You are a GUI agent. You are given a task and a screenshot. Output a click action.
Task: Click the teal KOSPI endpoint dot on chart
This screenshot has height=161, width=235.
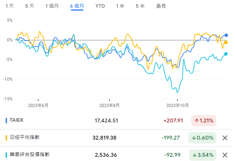click(226, 54)
